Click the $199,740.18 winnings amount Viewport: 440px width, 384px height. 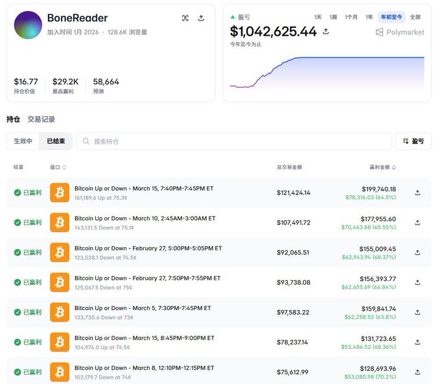[x=379, y=189]
